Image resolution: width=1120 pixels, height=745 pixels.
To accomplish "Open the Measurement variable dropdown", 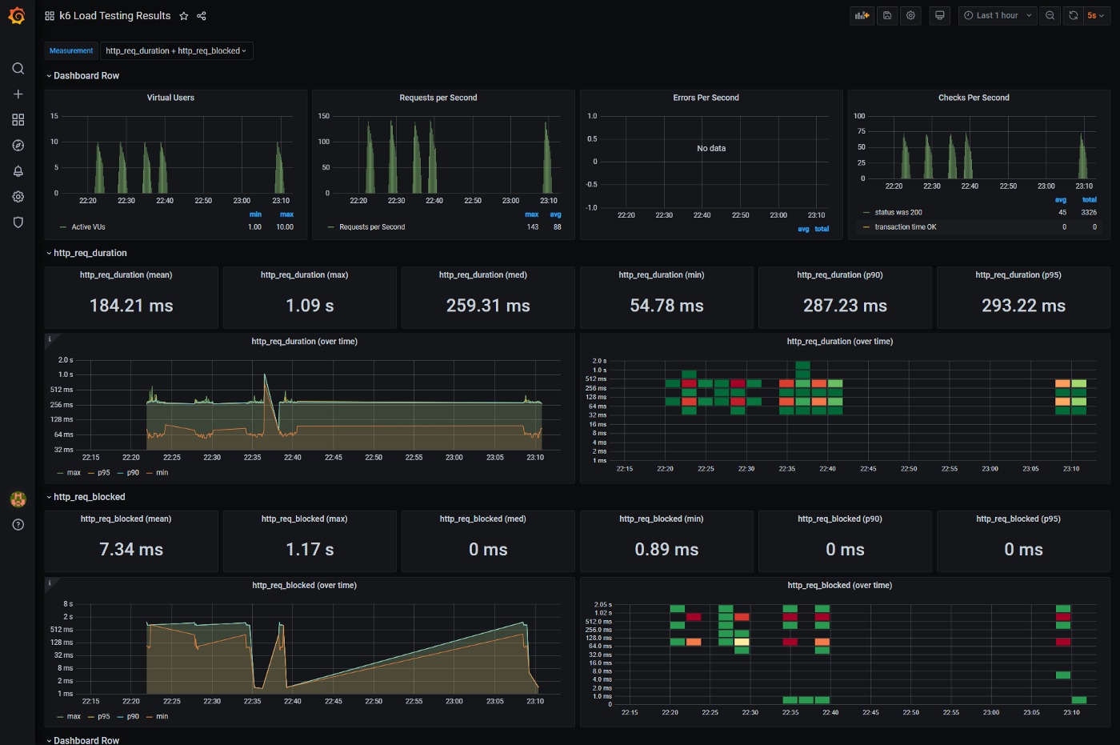I will [x=177, y=50].
